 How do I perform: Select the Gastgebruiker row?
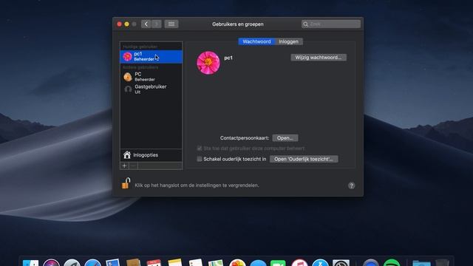(x=151, y=89)
